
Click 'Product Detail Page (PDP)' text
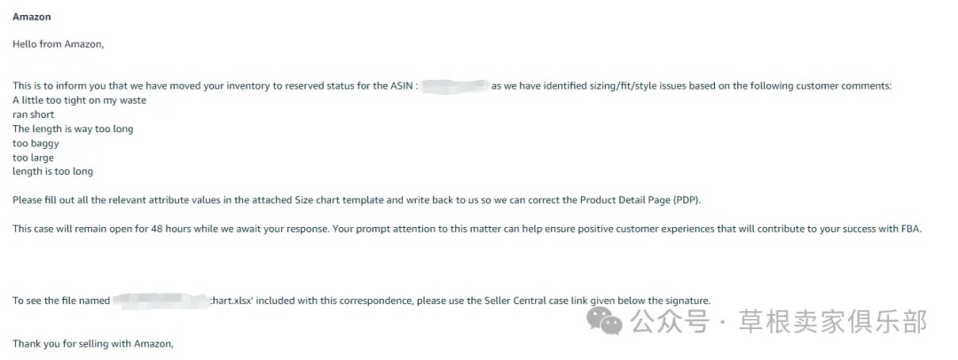[x=639, y=200]
